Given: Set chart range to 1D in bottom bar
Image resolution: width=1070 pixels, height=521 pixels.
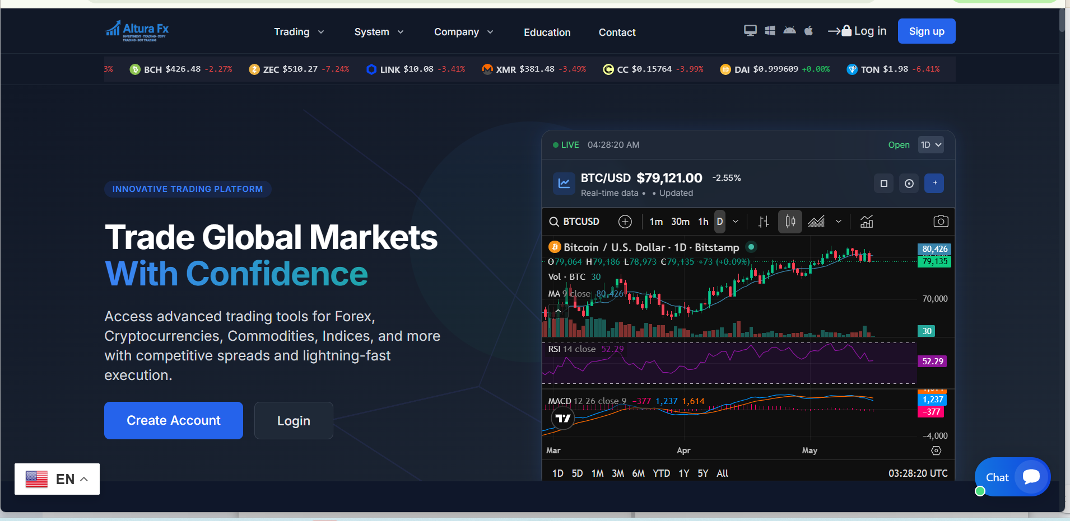Looking at the screenshot, I should [x=557, y=473].
